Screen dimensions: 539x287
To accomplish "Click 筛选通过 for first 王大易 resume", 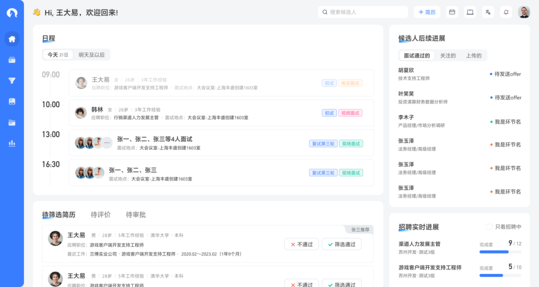I will tap(342, 245).
